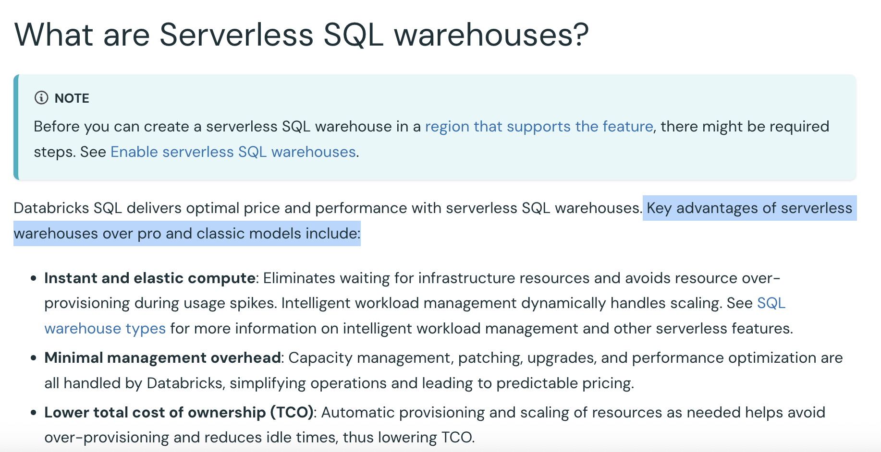This screenshot has width=881, height=452.
Task: Follow the 'Enable serverless SQL warehouses' link
Action: click(233, 152)
